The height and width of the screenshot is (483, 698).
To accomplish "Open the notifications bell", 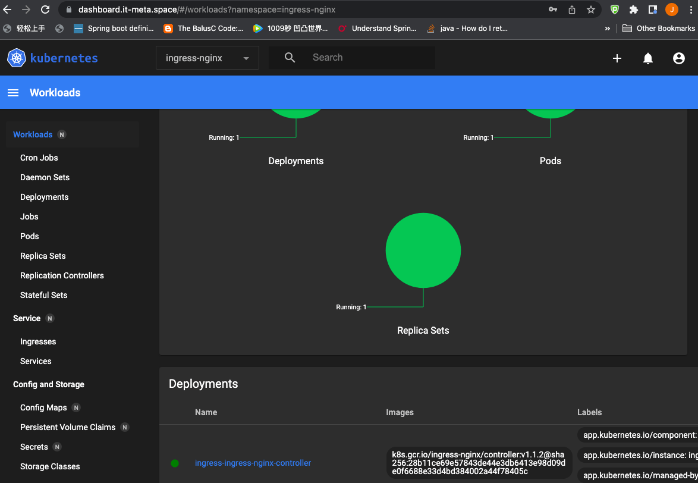I will (x=647, y=58).
